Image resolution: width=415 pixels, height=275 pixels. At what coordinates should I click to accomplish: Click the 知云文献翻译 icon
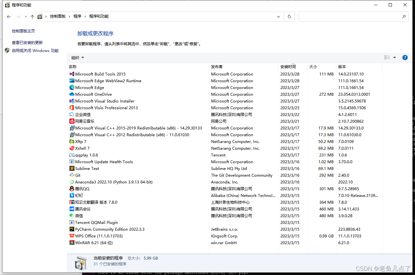pyautogui.click(x=72, y=202)
